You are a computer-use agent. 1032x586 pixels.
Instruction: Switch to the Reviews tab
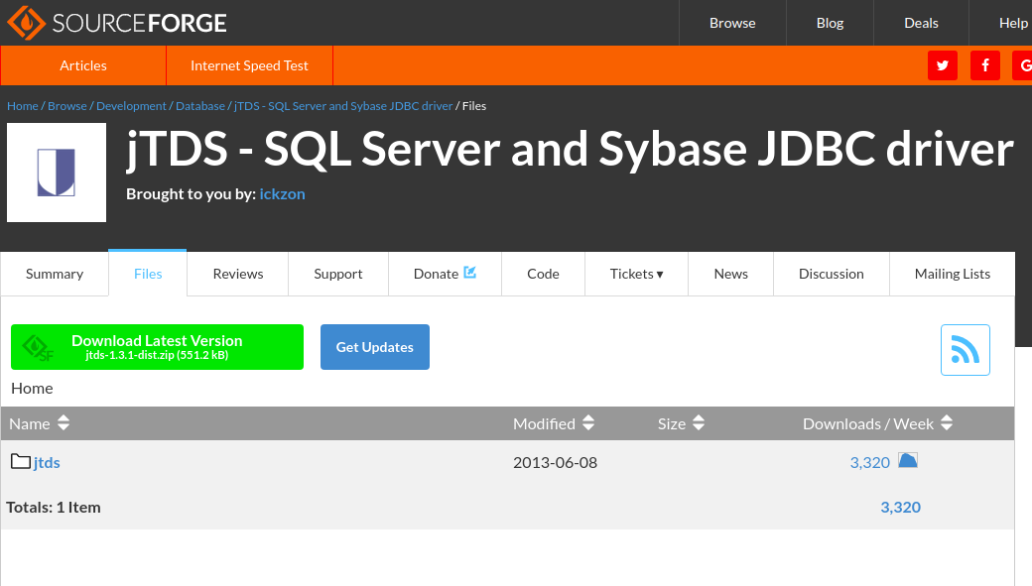[237, 274]
